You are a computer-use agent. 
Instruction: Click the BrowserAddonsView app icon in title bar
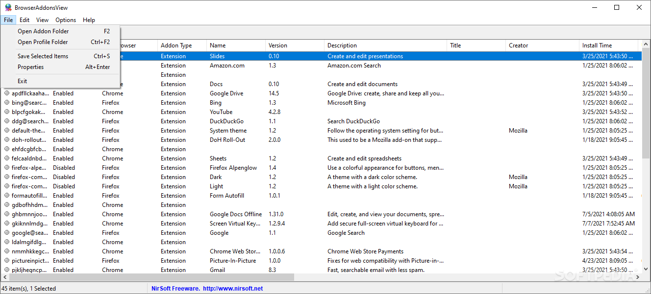(x=8, y=7)
